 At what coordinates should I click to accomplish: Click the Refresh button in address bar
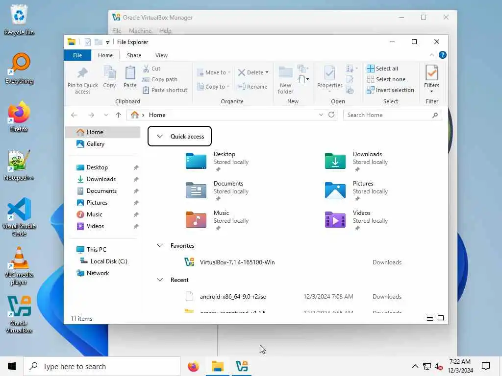331,115
